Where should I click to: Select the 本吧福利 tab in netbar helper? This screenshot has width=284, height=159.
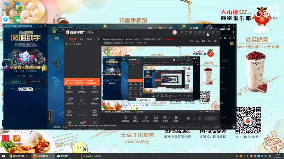click(15, 82)
